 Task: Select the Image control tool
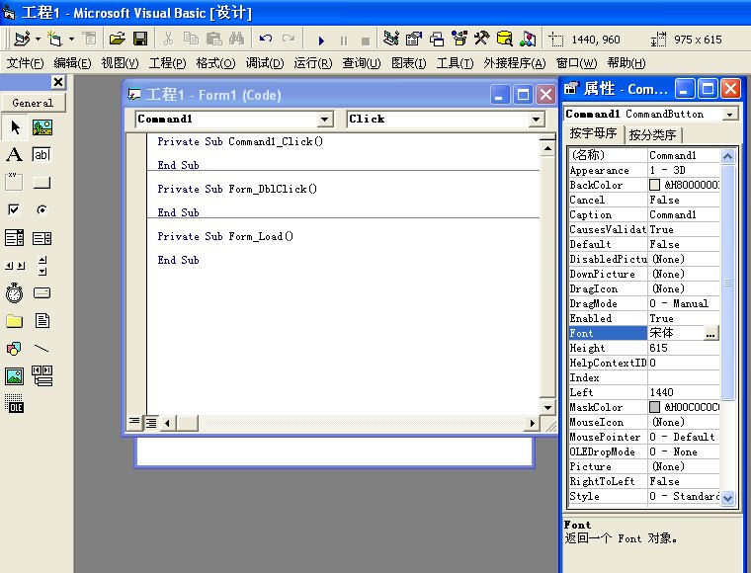15,376
